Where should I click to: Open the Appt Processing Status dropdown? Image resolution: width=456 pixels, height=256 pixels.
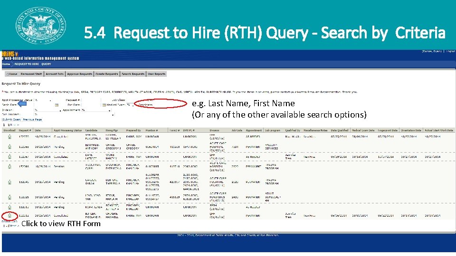(x=43, y=100)
